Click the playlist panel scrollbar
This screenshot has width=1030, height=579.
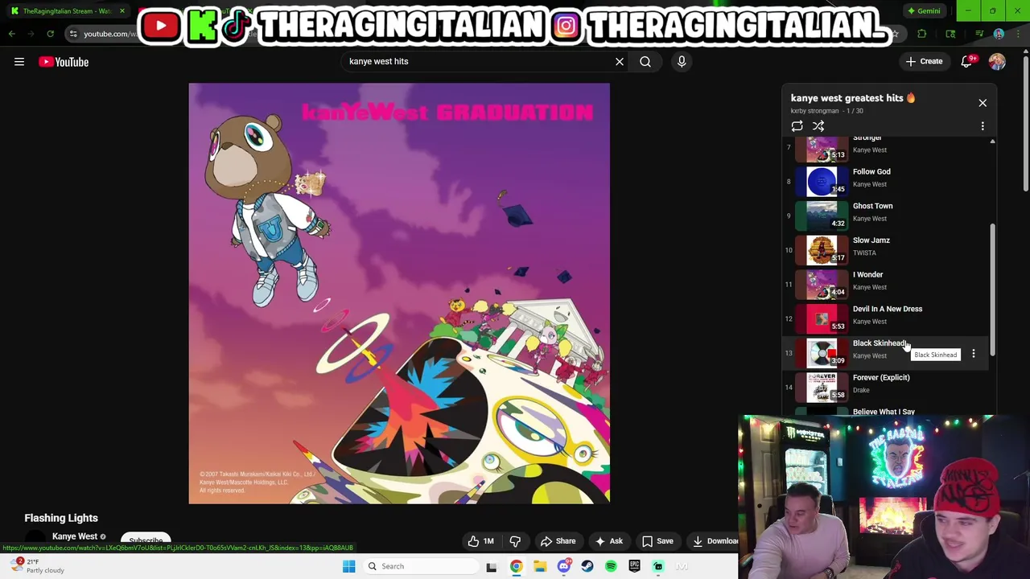click(992, 289)
